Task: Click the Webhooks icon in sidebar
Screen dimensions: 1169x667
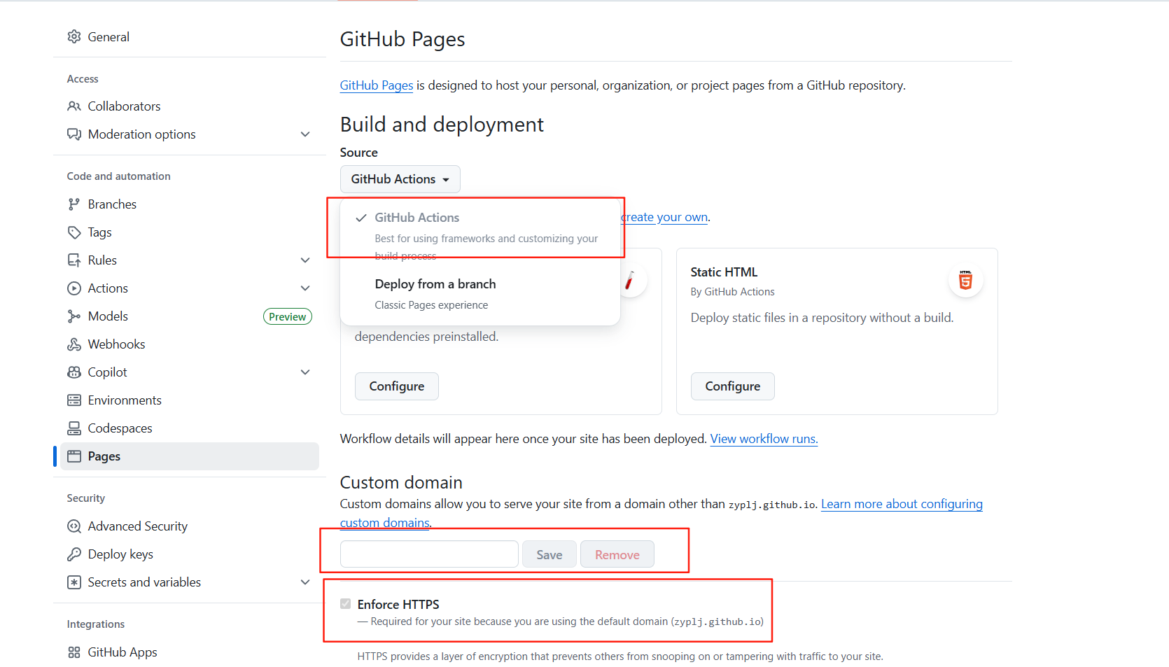Action: (x=73, y=344)
